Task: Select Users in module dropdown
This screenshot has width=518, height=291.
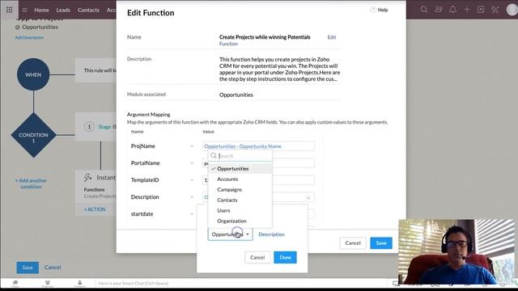Action: coord(240,210)
